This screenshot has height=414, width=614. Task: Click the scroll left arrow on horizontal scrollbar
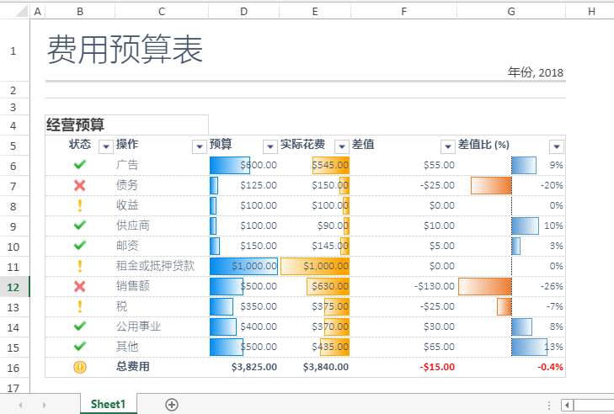567,405
